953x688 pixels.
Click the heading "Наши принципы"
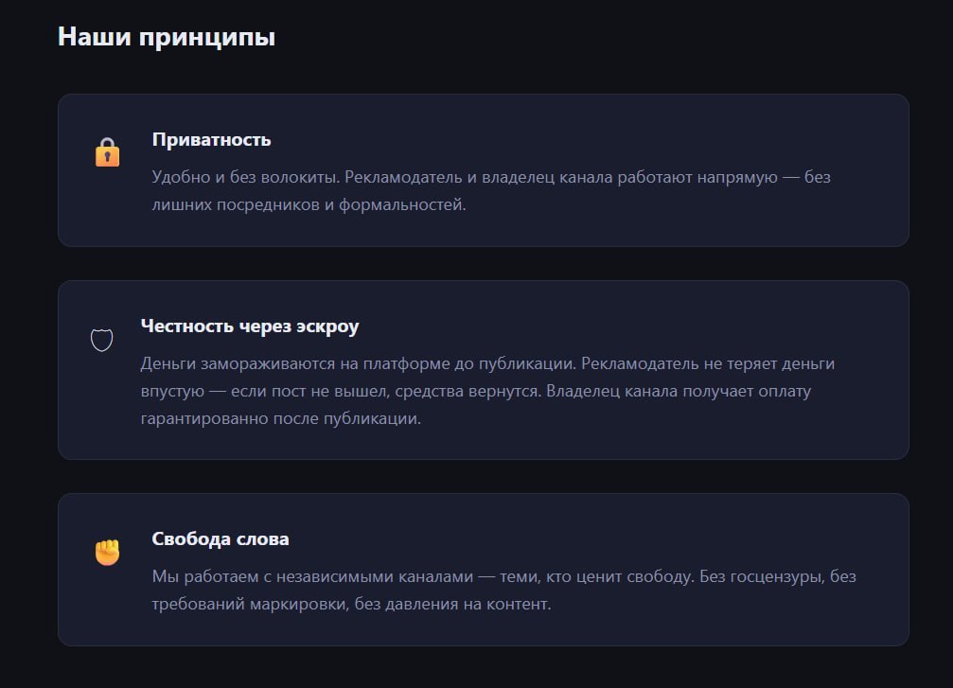(167, 37)
